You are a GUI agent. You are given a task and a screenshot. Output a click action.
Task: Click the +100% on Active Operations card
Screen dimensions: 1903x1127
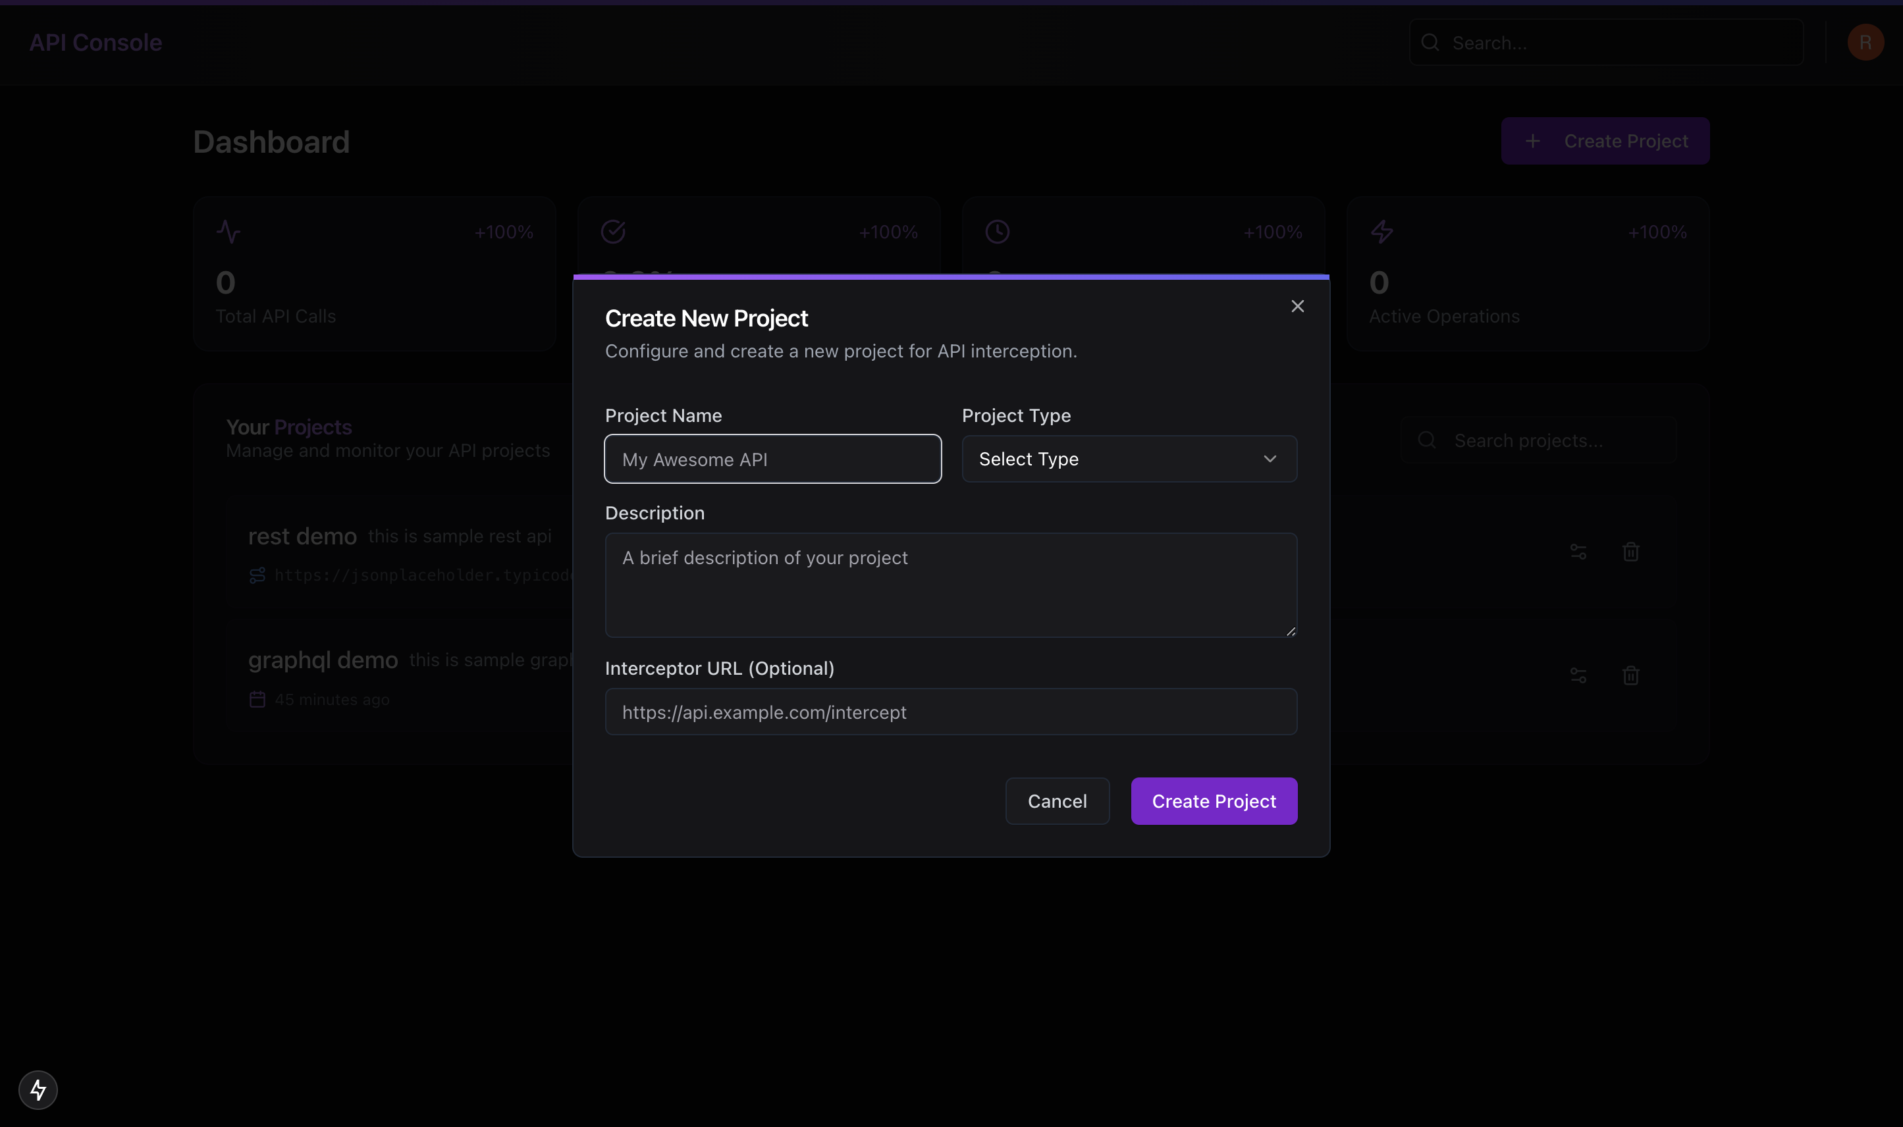point(1657,232)
